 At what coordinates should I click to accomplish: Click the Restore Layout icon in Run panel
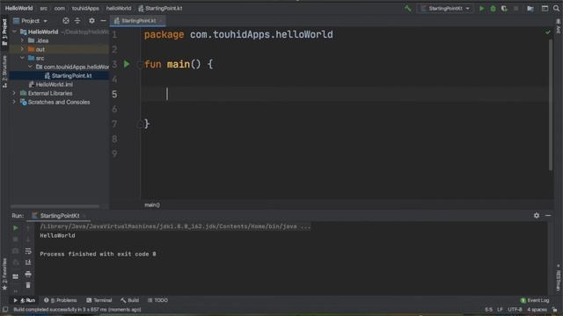16,276
